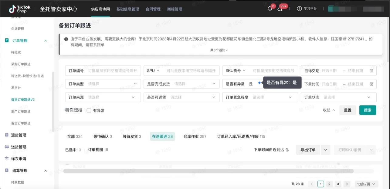The image size is (390, 189).
Task: Open the 商标管理 top menu
Action: point(175,9)
